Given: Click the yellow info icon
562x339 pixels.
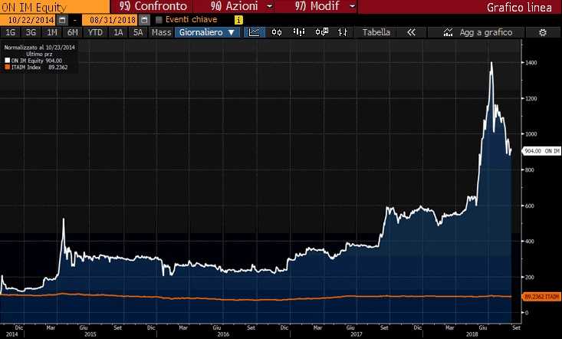Looking at the screenshot, I should tap(238, 20).
